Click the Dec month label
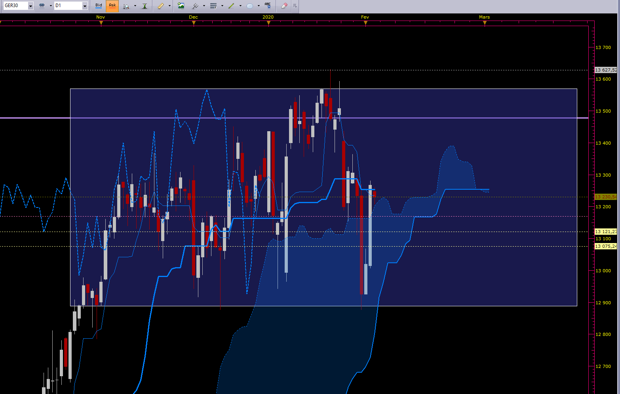Screen dimensions: 620x394 coord(193,17)
